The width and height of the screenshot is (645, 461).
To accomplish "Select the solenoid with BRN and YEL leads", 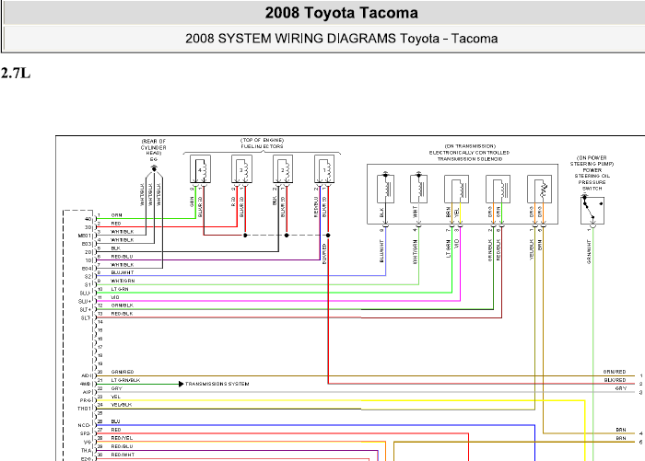I will point(457,189).
